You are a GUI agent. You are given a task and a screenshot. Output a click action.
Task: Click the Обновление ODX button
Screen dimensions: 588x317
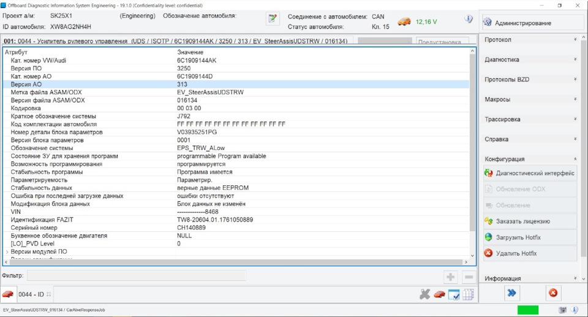(530, 189)
